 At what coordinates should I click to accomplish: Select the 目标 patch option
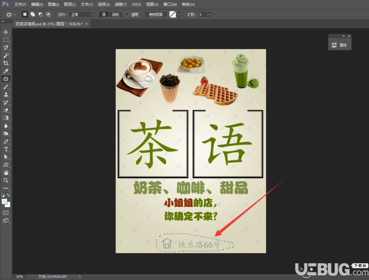(x=115, y=14)
